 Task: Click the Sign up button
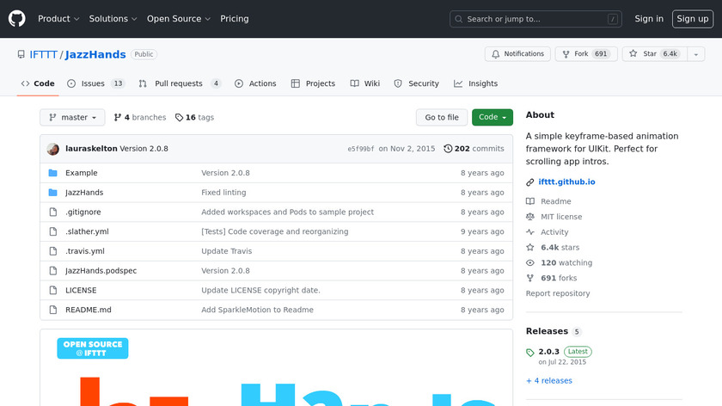[692, 19]
